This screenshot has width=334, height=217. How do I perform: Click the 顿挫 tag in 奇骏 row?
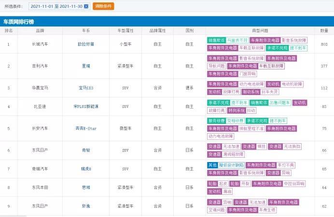262,147
